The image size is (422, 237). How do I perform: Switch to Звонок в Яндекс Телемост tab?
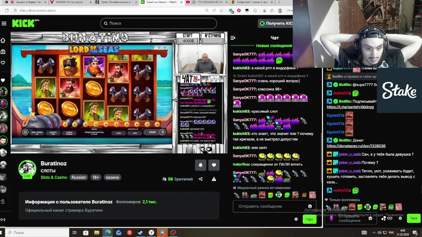(x=26, y=2)
